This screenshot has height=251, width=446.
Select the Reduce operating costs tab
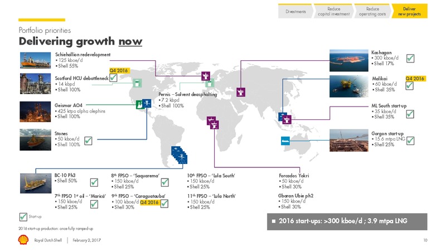point(372,11)
